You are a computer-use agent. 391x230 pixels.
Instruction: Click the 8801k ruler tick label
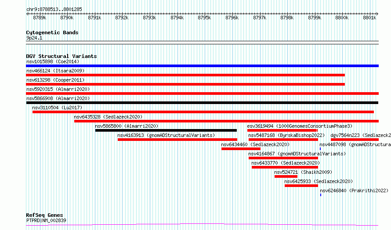pos(369,18)
